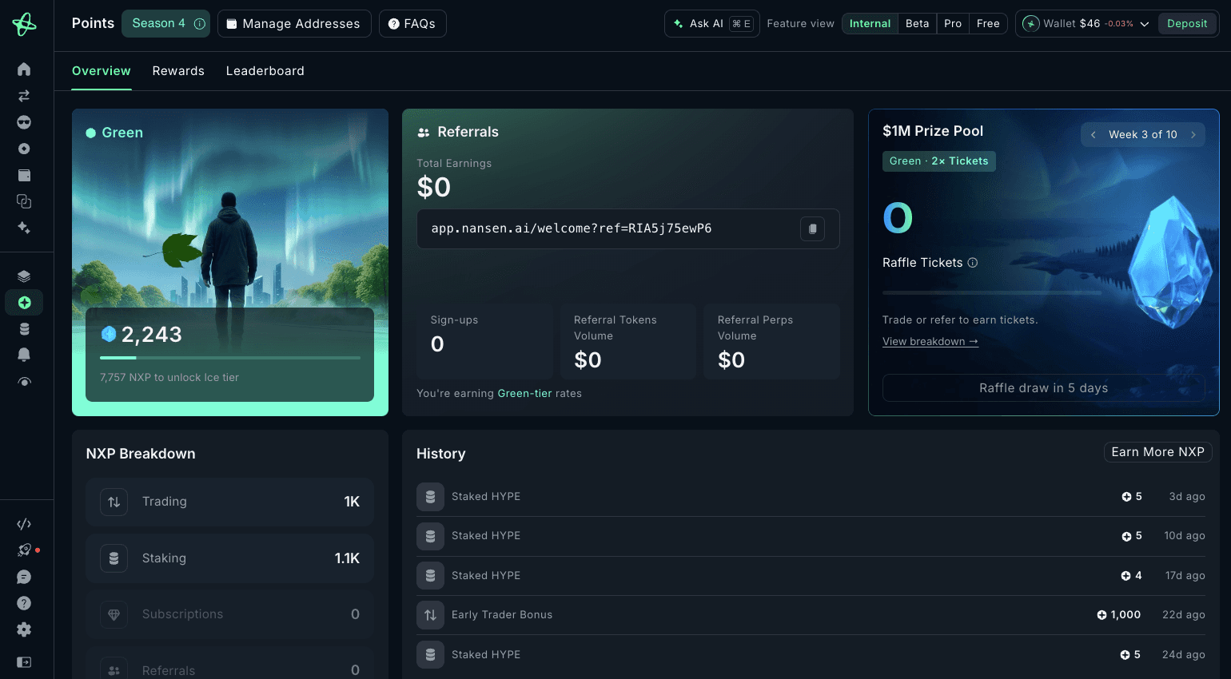Open the wallet sidebar icon
1231x679 pixels.
[x=24, y=175]
